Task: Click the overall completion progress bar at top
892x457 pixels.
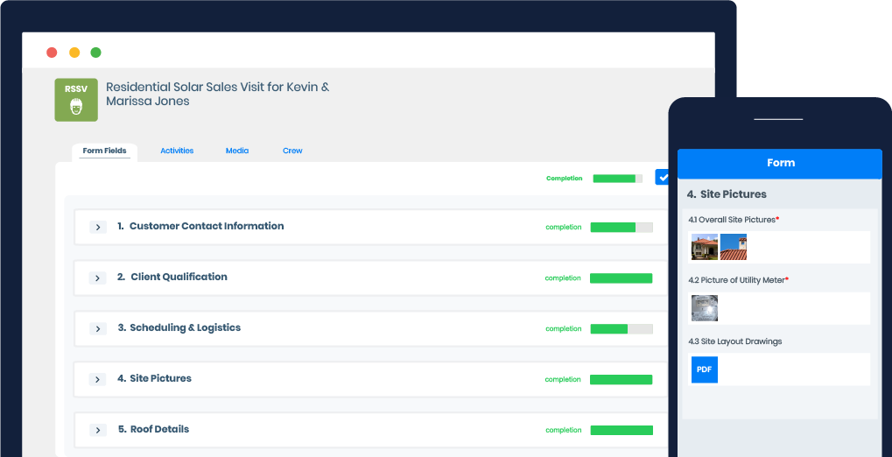Action: click(617, 178)
